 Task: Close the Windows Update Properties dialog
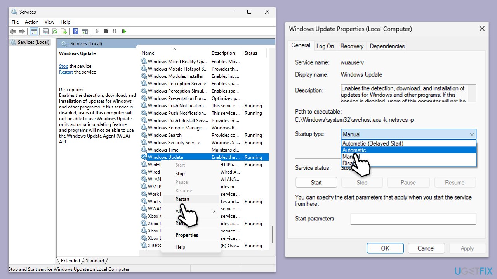(x=482, y=29)
